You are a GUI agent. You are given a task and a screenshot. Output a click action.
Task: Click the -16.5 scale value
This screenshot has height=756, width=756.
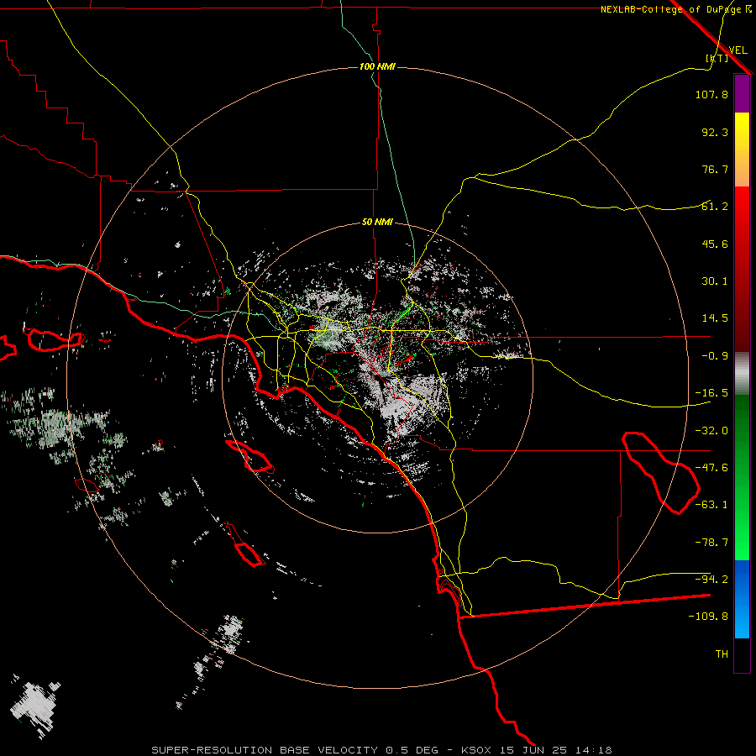pyautogui.click(x=711, y=393)
